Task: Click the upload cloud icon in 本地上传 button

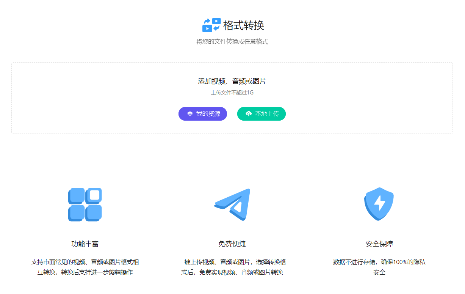Action: tap(249, 113)
